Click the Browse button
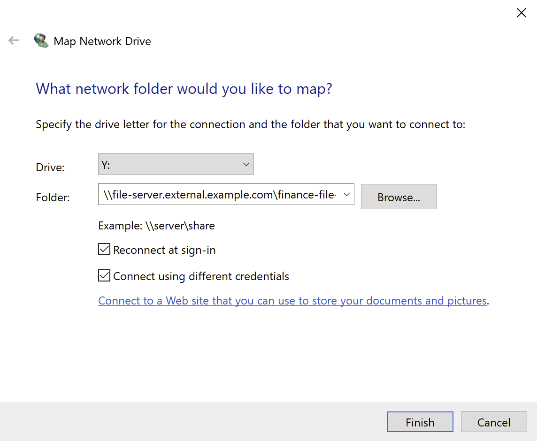This screenshot has height=441, width=537. point(398,197)
